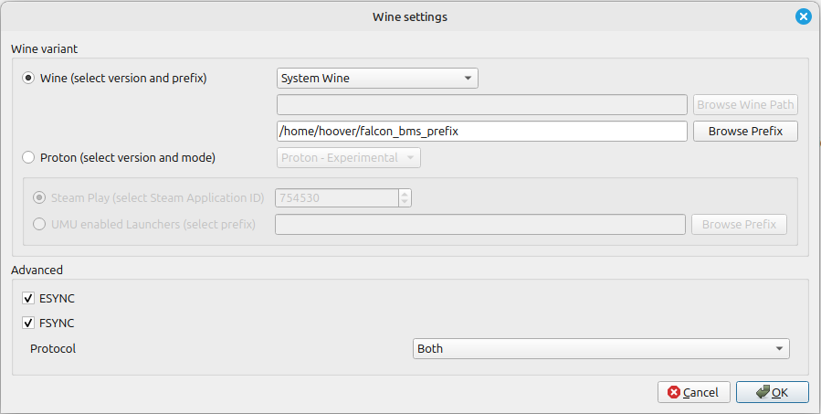Select the Wine variant radio button
This screenshot has height=414, width=821.
(x=28, y=79)
